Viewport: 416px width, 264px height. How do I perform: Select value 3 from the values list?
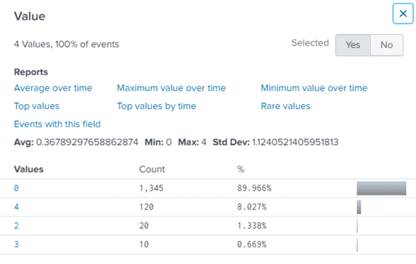16,245
